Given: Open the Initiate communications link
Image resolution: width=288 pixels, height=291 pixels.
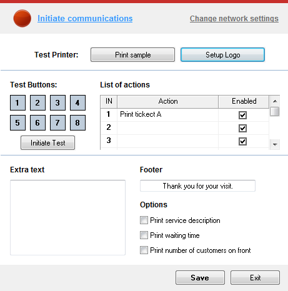Looking at the screenshot, I should [85, 19].
